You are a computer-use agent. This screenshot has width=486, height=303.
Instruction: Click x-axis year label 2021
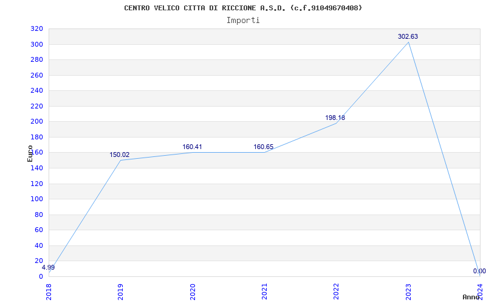tap(264, 291)
